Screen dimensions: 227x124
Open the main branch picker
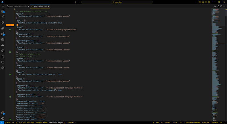click(x=8, y=123)
